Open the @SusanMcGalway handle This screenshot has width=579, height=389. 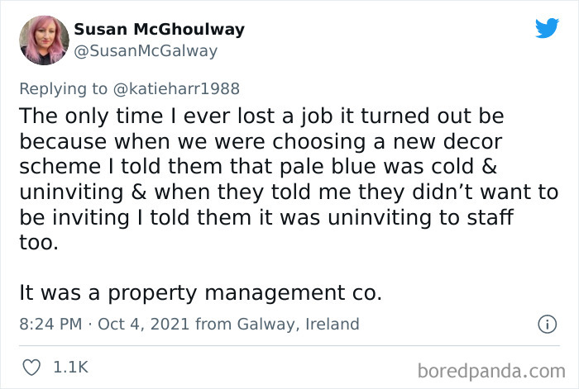click(x=146, y=51)
